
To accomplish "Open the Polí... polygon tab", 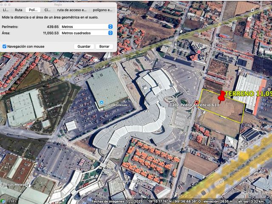I will tap(33, 10).
